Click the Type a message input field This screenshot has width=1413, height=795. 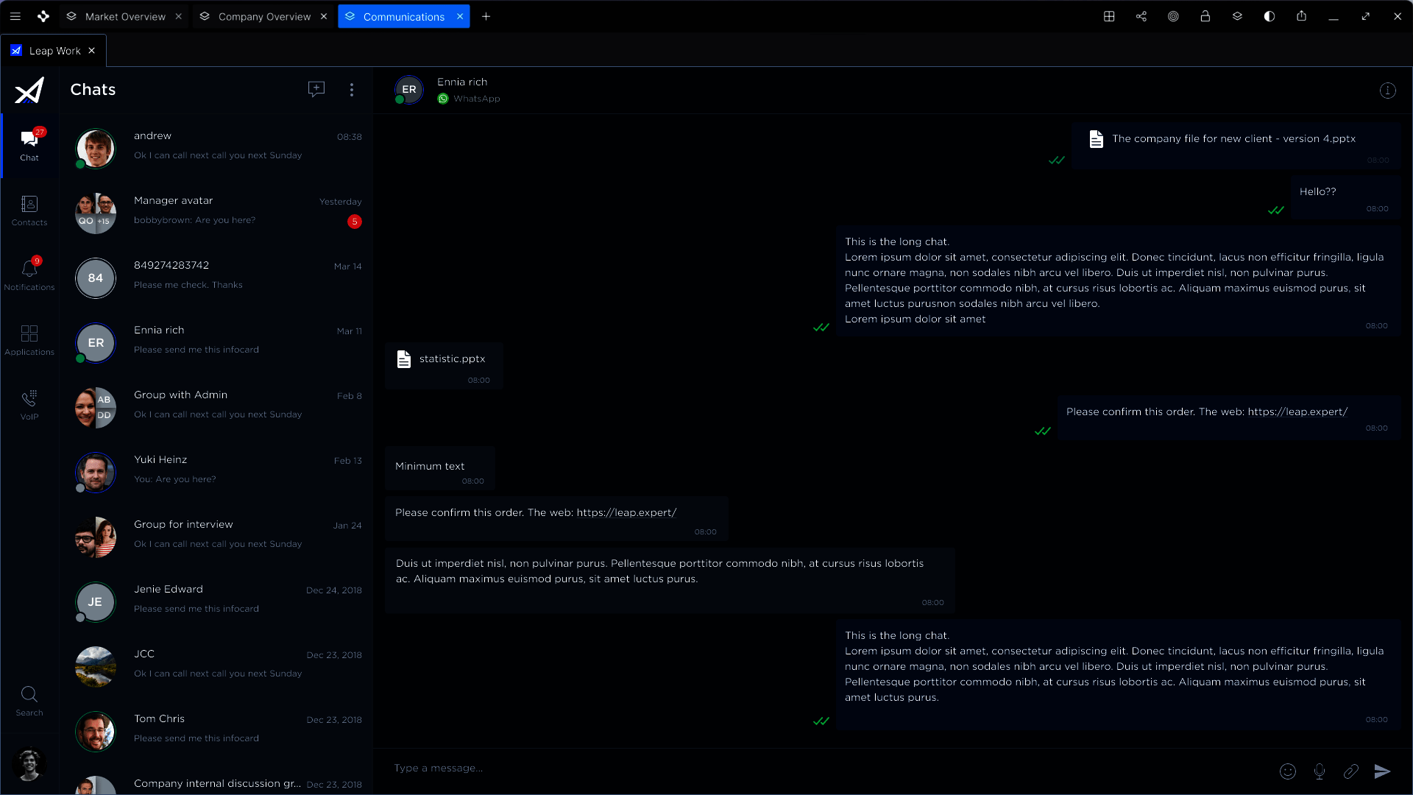click(810, 768)
